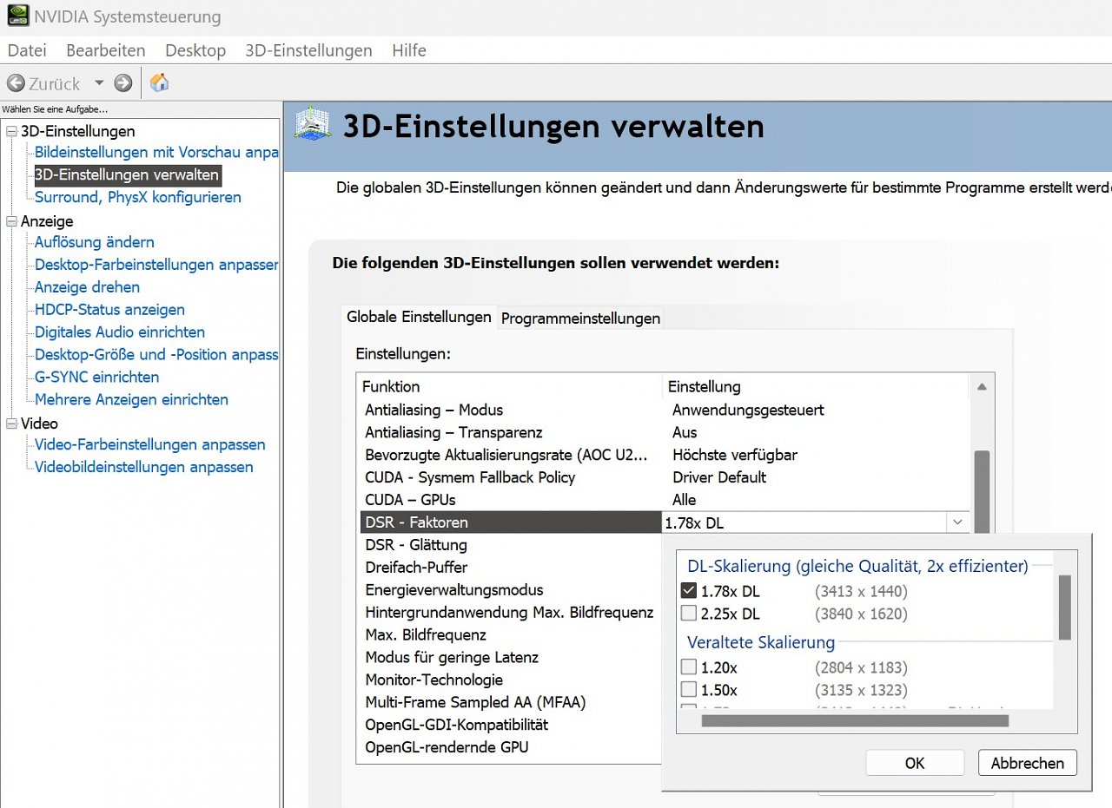Open Mehrere Anzeigen einrichten
1112x808 pixels.
pyautogui.click(x=131, y=400)
